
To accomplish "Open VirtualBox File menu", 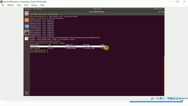I will [x=3, y=5].
